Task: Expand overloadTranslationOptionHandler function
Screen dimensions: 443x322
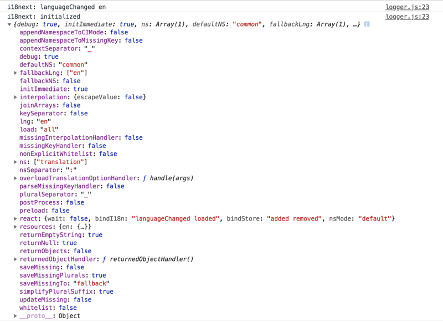Action: click(16, 178)
